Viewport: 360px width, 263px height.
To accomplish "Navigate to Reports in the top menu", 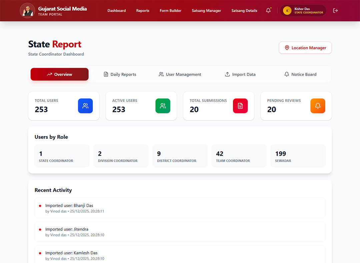I will (x=143, y=10).
